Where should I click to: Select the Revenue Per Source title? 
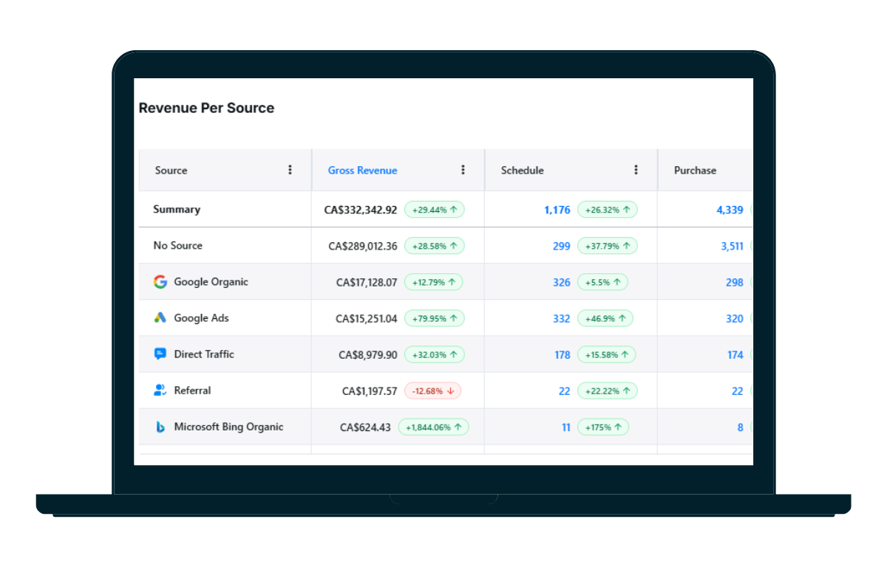tap(206, 108)
